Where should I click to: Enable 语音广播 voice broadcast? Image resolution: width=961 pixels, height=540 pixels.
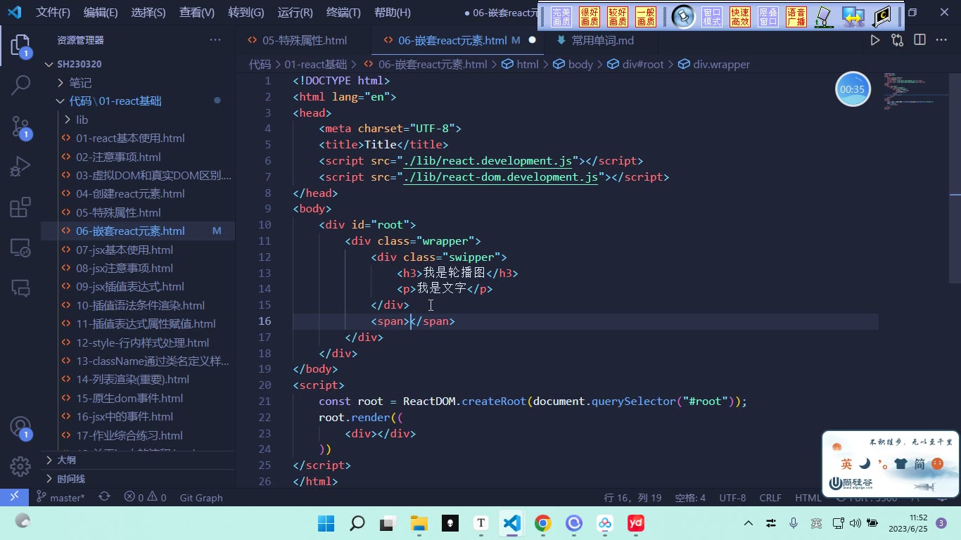coord(796,17)
